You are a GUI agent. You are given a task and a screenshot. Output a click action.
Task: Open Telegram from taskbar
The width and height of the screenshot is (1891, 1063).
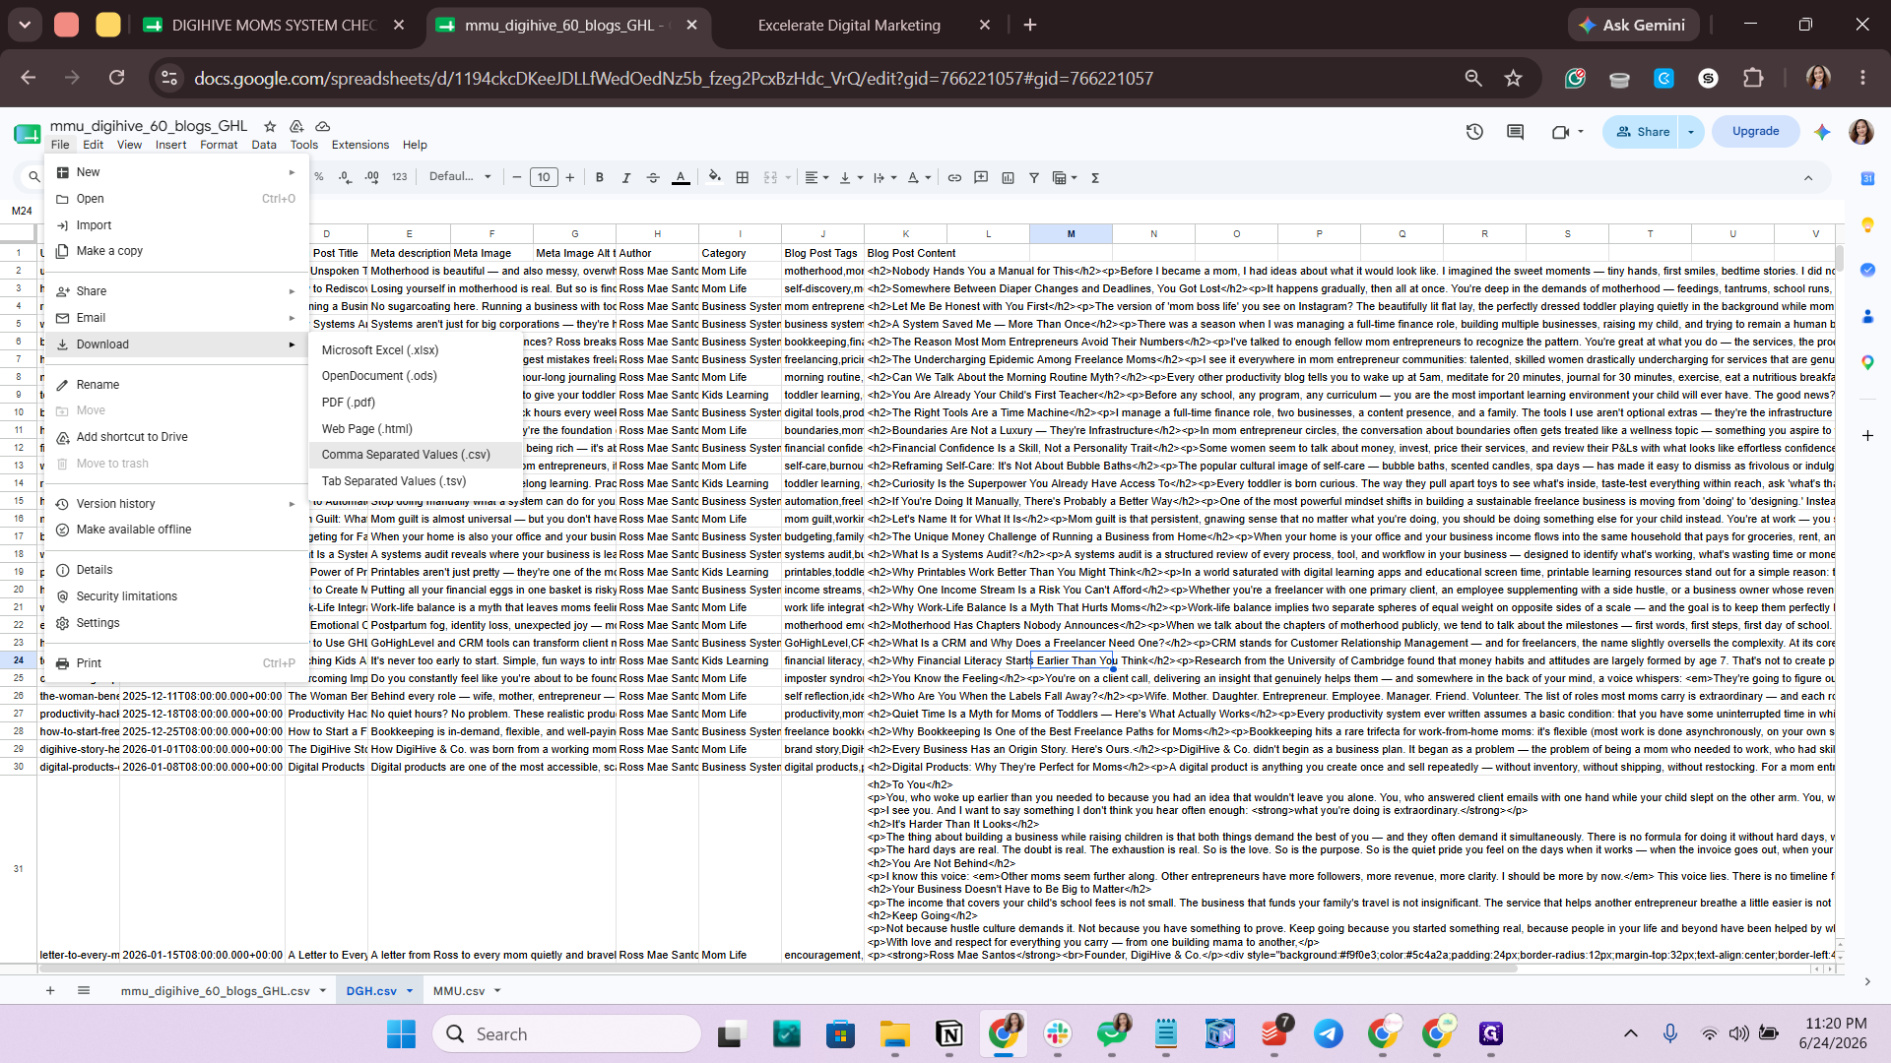pyautogui.click(x=1328, y=1033)
